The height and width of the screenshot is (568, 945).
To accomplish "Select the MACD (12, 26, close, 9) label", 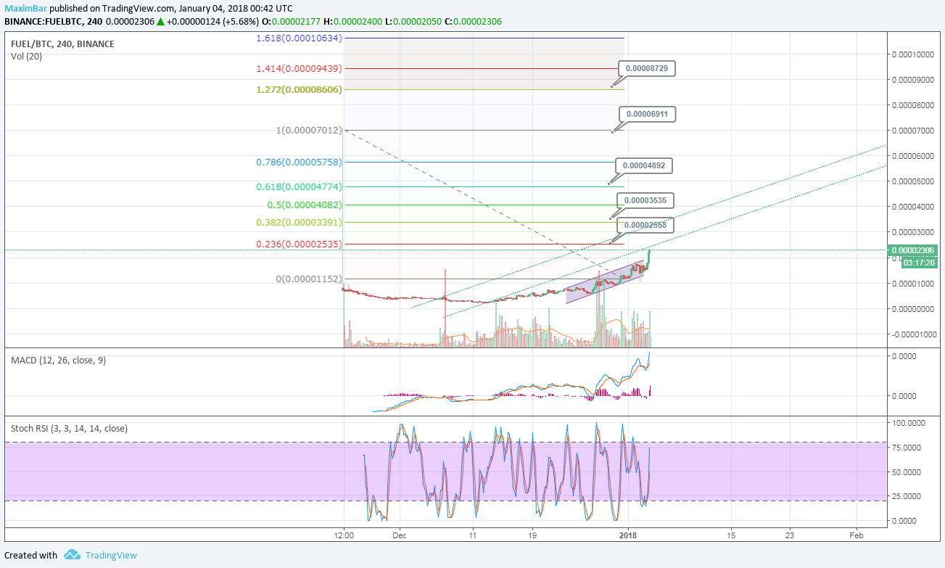I will tap(58, 360).
